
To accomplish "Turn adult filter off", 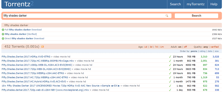I will [185, 47].
